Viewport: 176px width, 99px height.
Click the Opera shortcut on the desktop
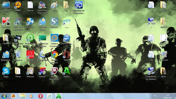[67, 56]
